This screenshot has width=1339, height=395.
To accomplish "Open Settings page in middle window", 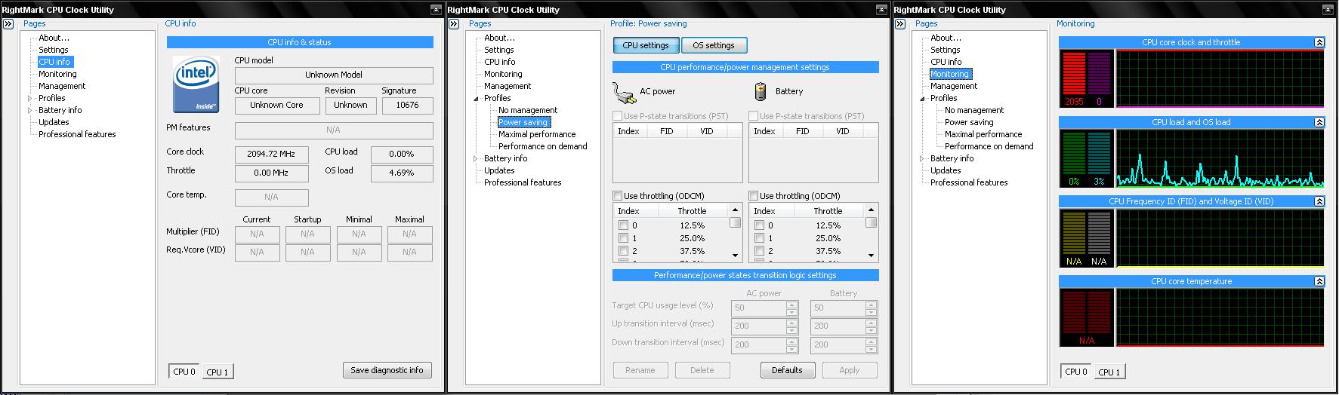I will tap(498, 50).
